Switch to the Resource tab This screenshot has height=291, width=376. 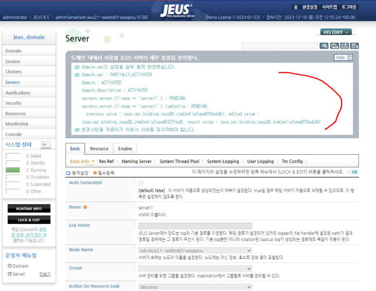click(x=99, y=149)
